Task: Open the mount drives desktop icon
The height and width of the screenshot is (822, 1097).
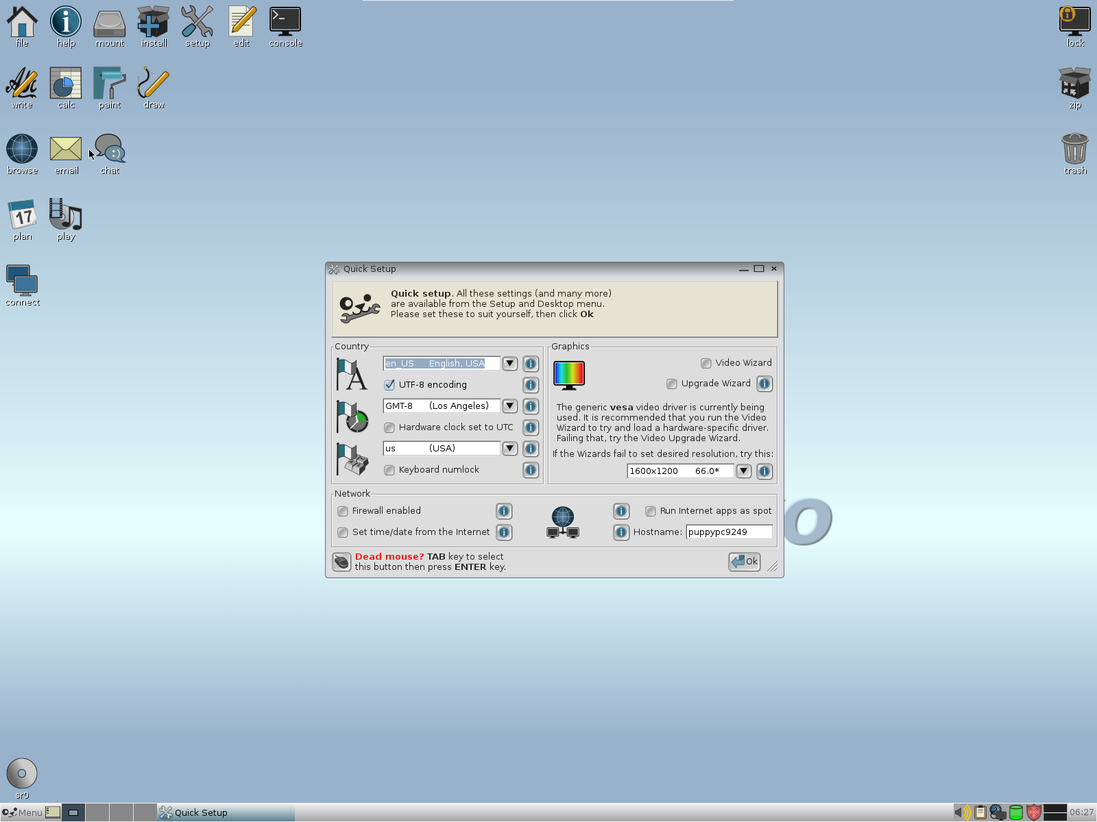Action: [x=110, y=26]
